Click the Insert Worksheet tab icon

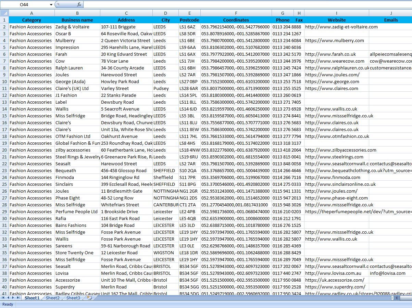click(90, 298)
